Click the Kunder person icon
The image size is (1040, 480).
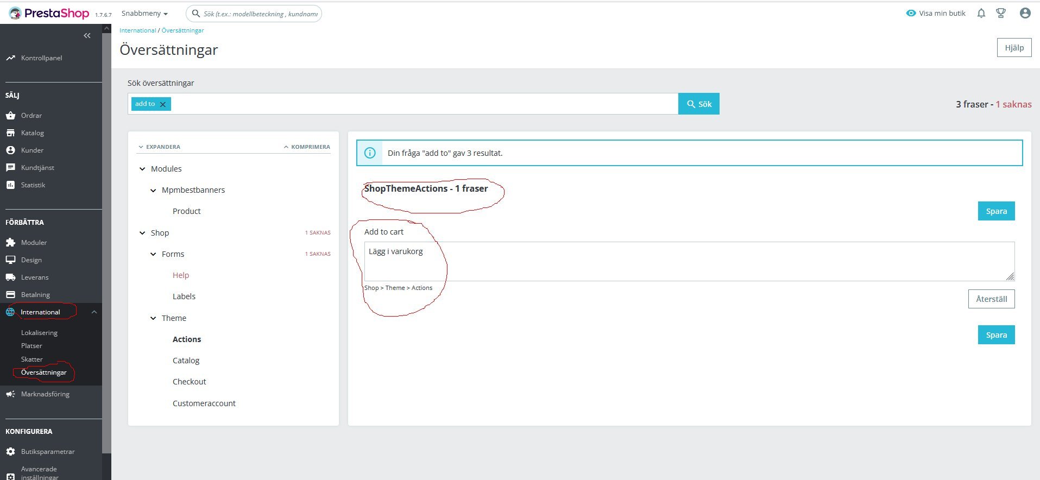10,150
